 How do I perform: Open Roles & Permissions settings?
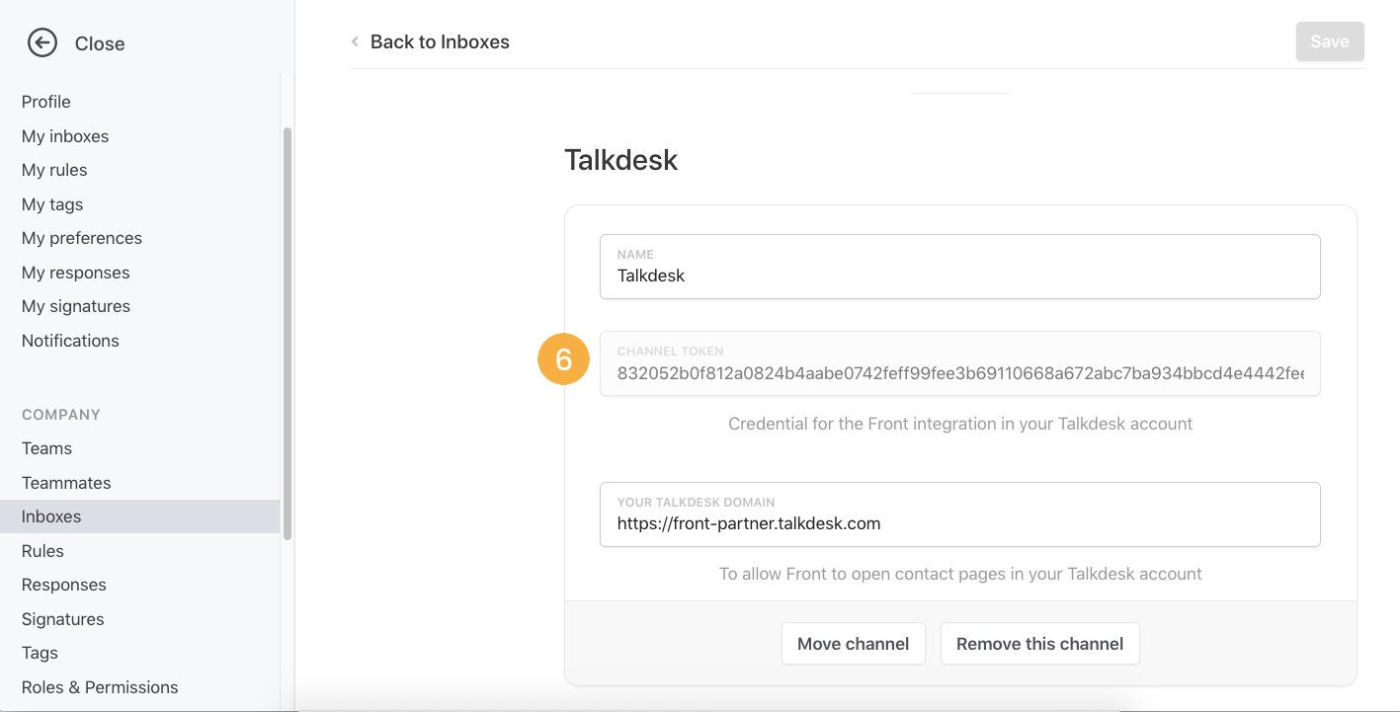100,687
